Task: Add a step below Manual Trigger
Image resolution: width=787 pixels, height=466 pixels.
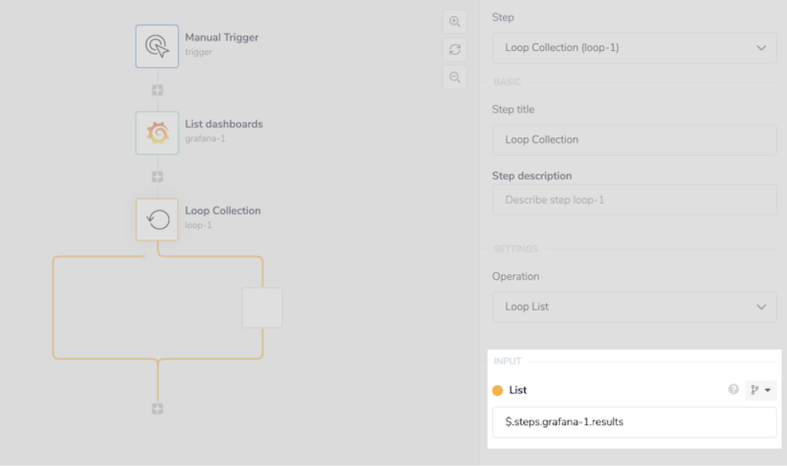Action: pyautogui.click(x=157, y=89)
